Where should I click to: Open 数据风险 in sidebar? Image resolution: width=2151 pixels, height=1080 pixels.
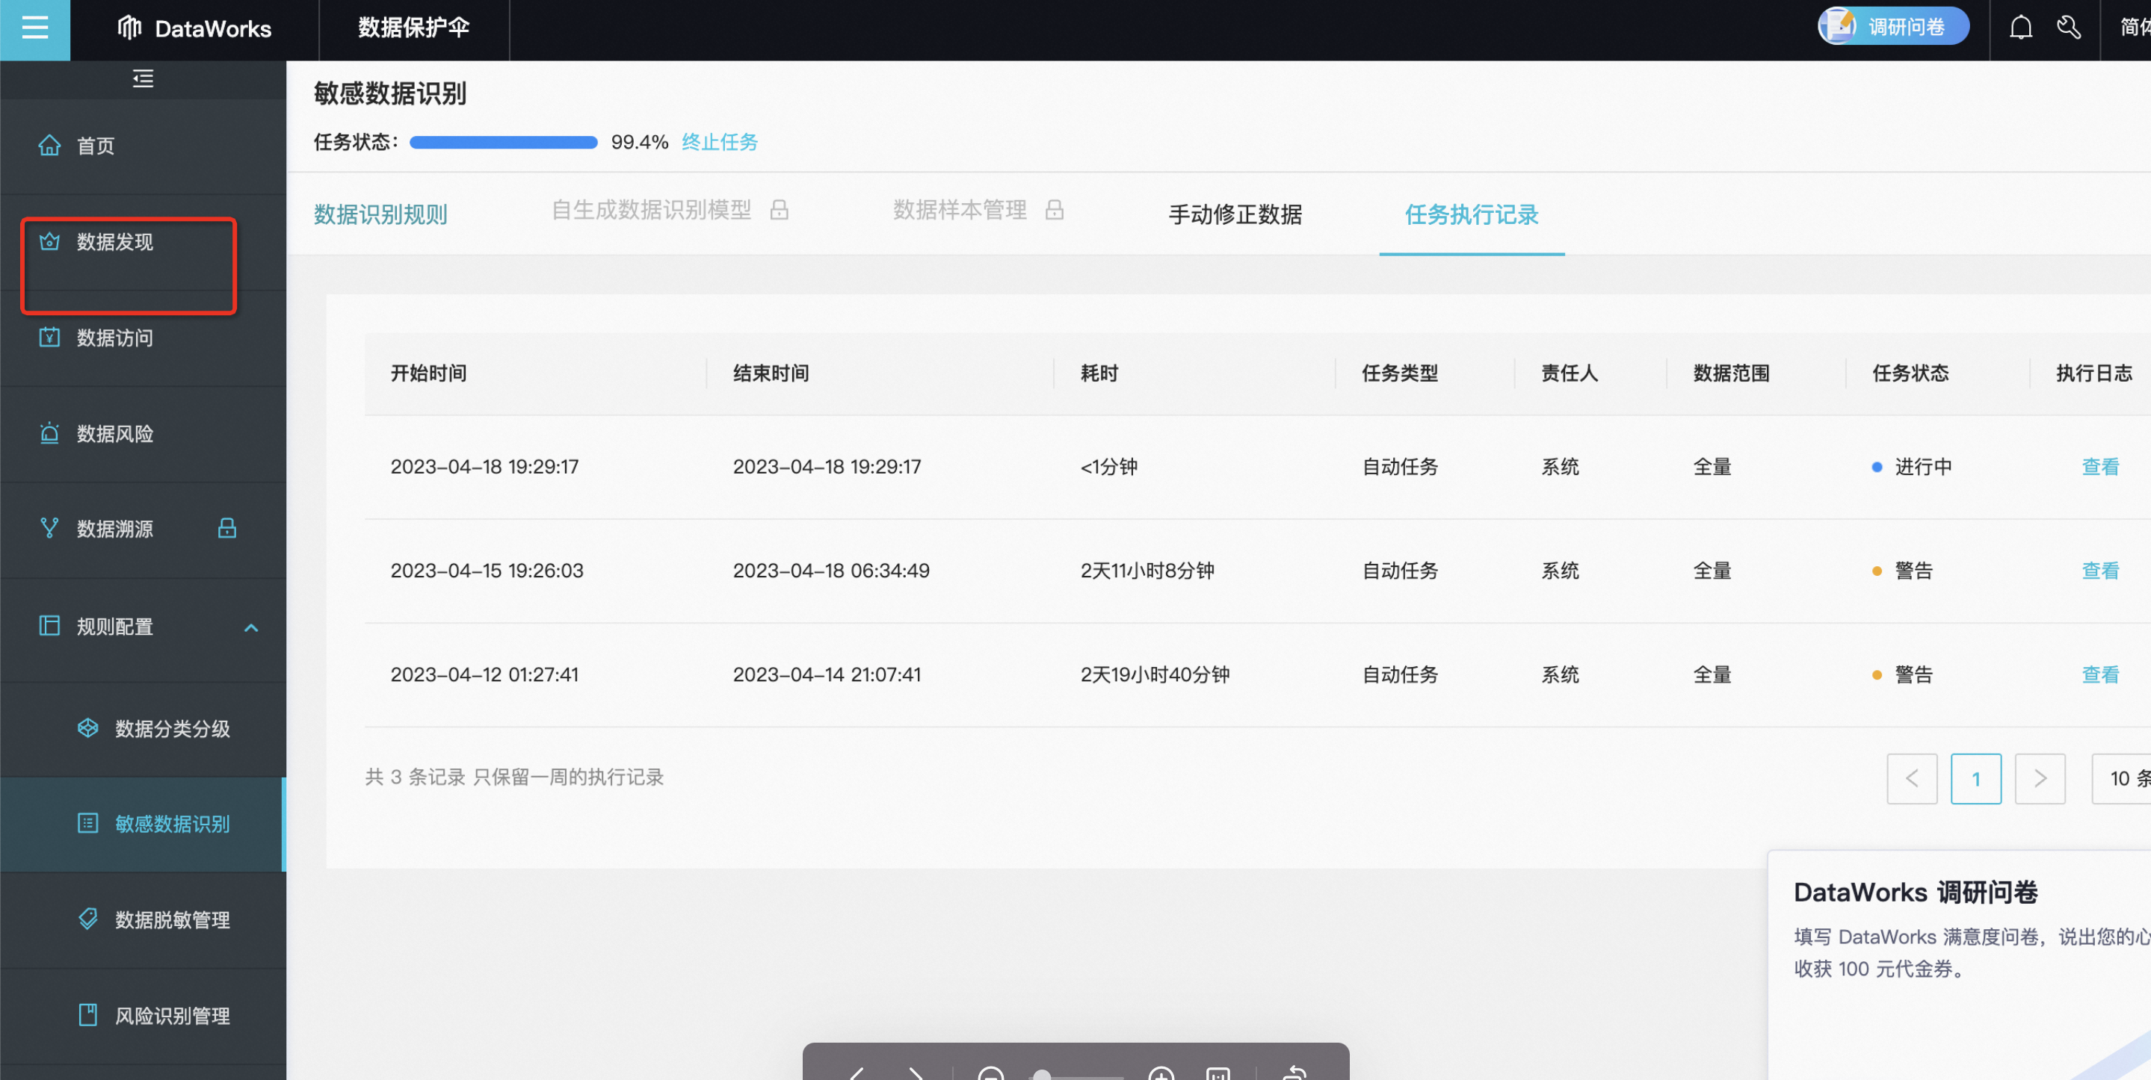[x=114, y=434]
